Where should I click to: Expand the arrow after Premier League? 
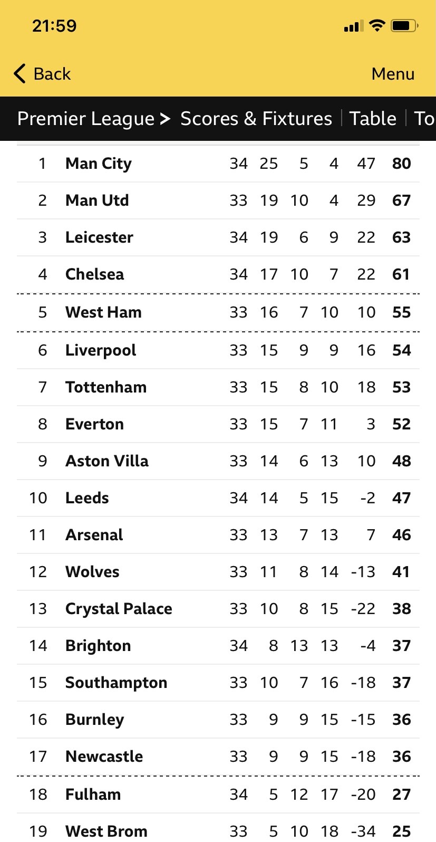tap(166, 119)
